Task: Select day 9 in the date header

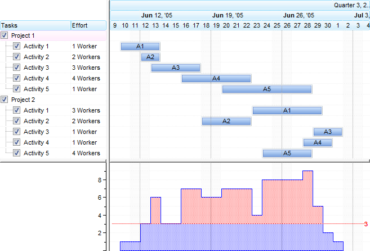Action: [115, 25]
